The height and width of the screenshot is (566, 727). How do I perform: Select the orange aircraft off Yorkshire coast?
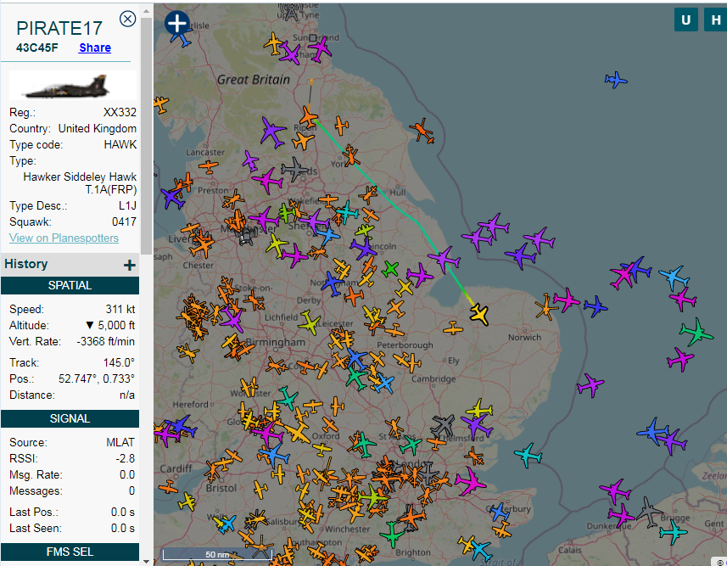pyautogui.click(x=422, y=131)
